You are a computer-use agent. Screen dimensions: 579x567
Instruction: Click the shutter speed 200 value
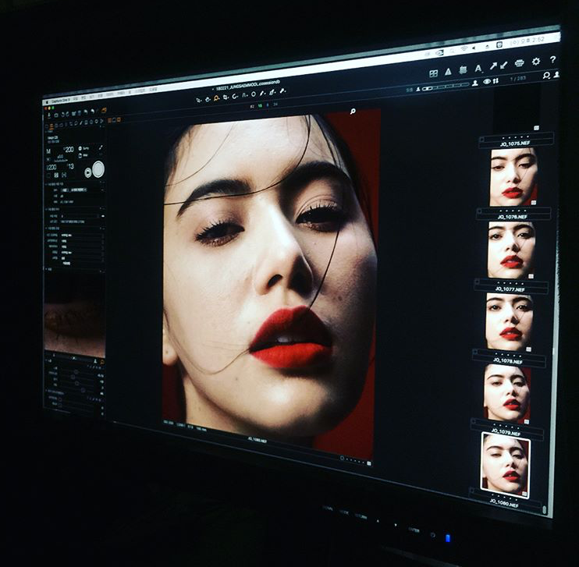pos(52,168)
